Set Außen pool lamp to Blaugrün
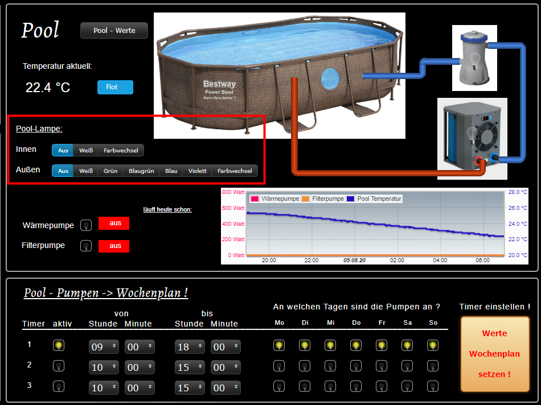The image size is (541, 405). point(141,171)
